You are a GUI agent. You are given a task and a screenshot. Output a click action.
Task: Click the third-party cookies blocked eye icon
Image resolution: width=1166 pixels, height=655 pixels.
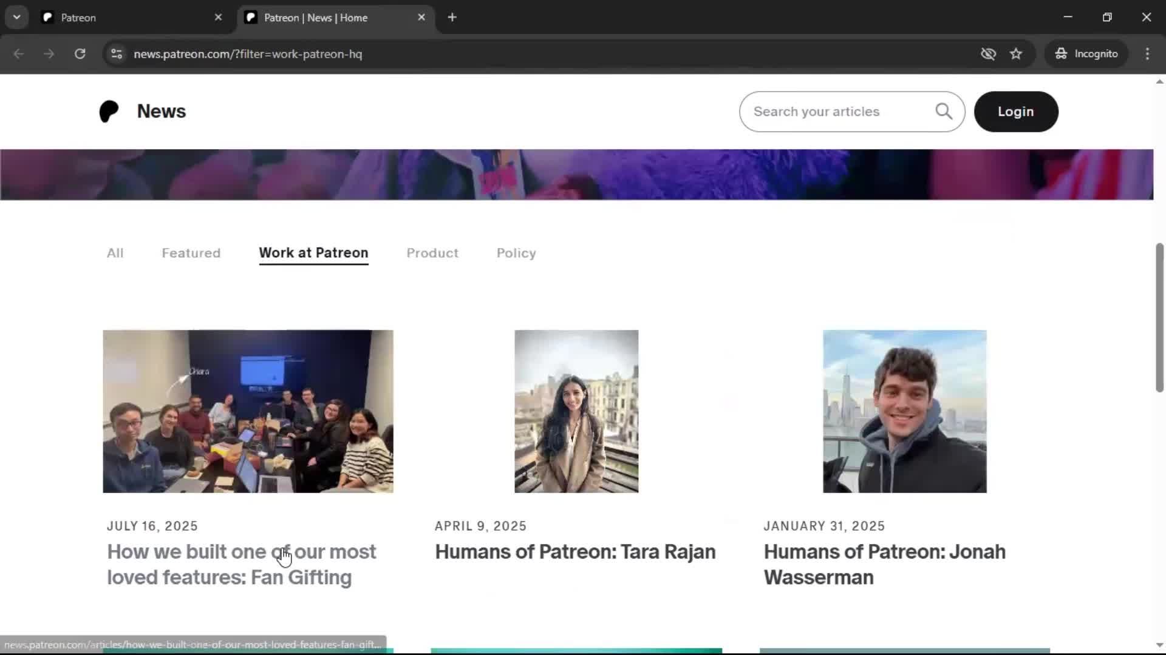988,54
